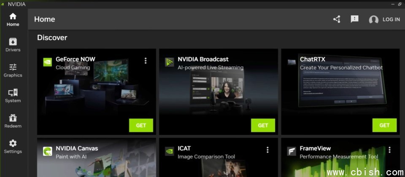The width and height of the screenshot is (405, 177).
Task: Click the ICAT logo icon
Action: [x=170, y=151]
